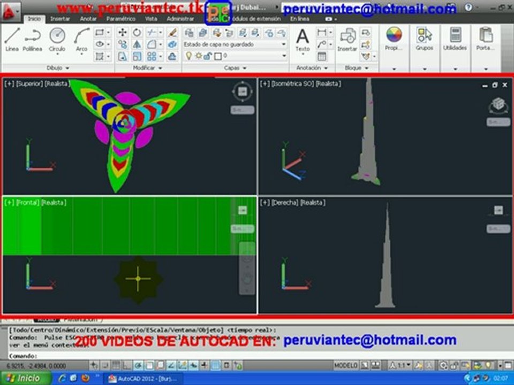Viewport: 514px width, 385px height.
Task: Select the Offset (Desfase) tool icon
Action: 172,56
